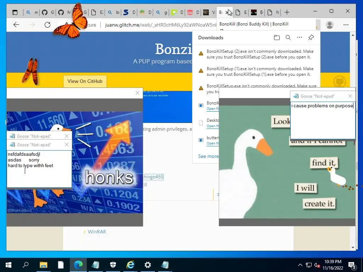The width and height of the screenshot is (363, 272).
Task: Pin the Downloads panel
Action: [x=311, y=37]
